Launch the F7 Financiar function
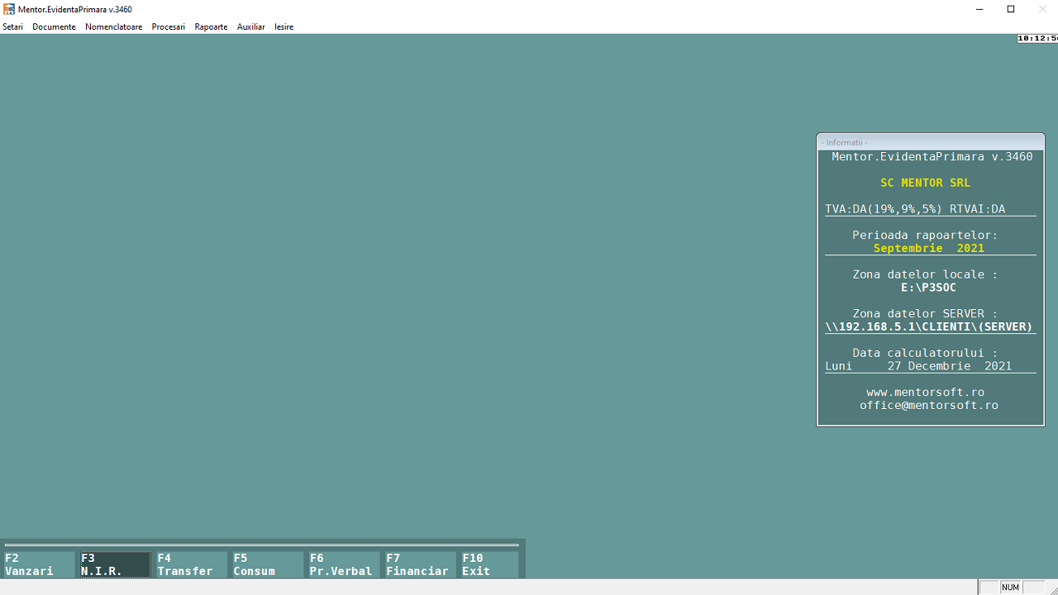Screen dimensions: 1058x595 [419, 564]
